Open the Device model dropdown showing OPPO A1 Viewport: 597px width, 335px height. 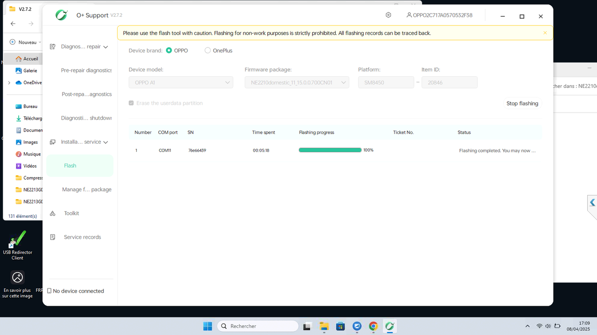click(x=180, y=82)
